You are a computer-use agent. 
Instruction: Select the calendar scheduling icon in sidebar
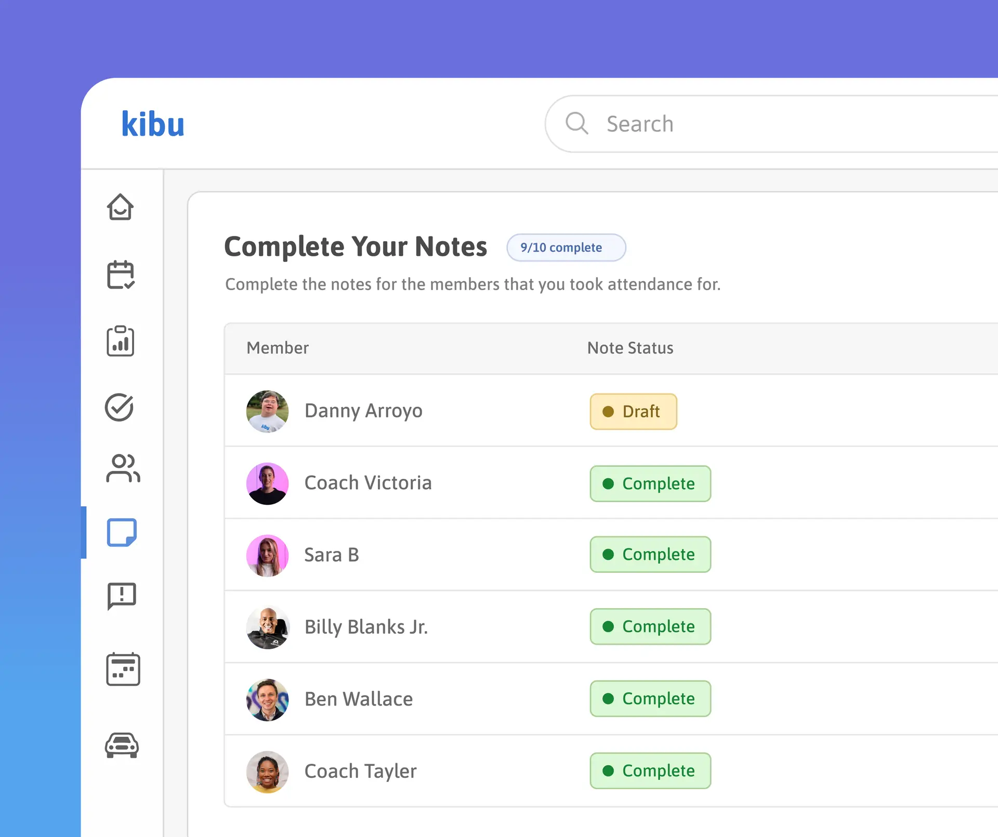[x=120, y=275]
